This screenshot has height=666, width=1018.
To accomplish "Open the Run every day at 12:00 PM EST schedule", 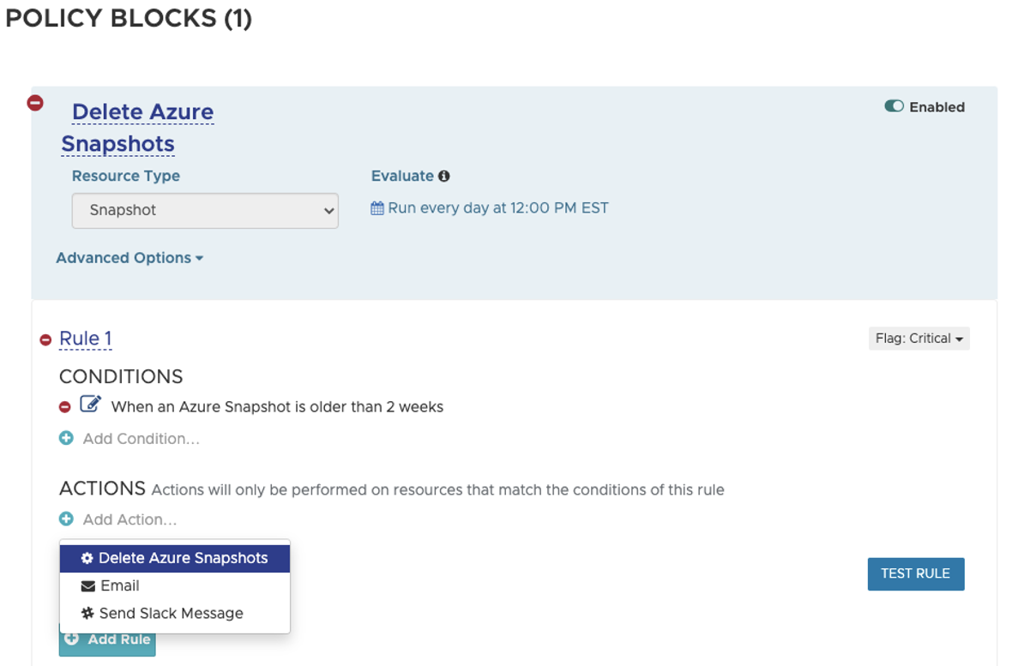I will click(x=497, y=207).
